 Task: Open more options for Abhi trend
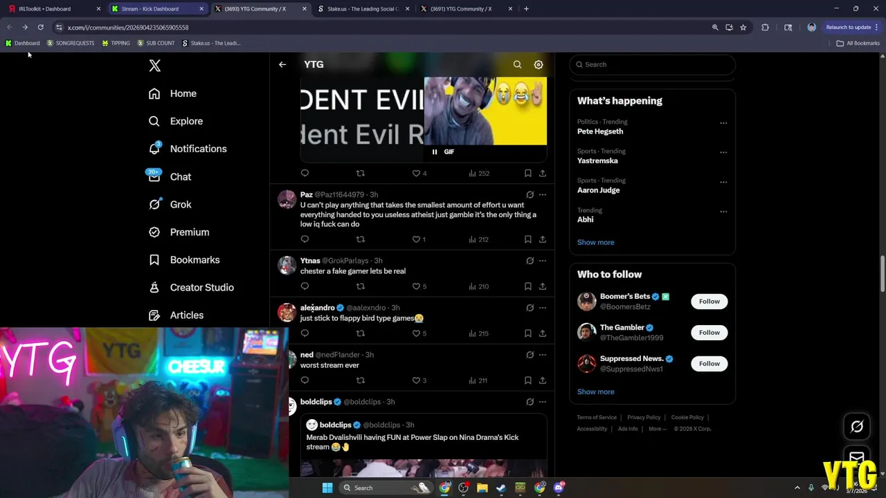723,212
